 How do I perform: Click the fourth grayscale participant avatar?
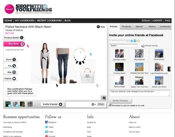pyautogui.click(x=30, y=104)
